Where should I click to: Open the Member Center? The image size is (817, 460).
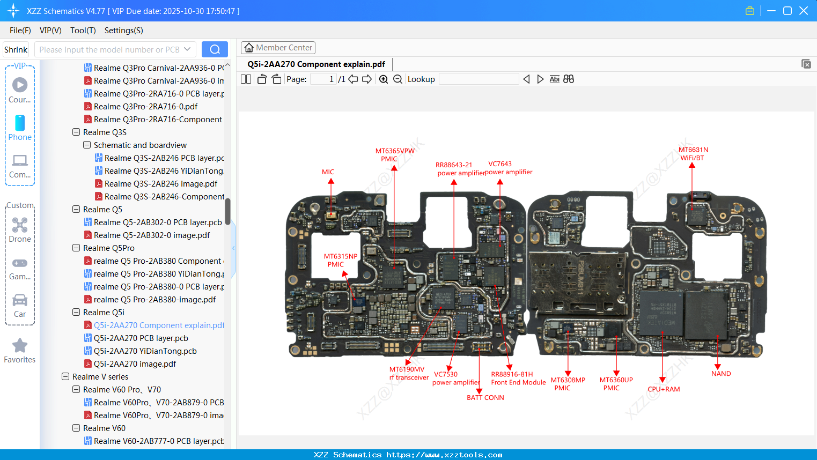click(x=278, y=47)
